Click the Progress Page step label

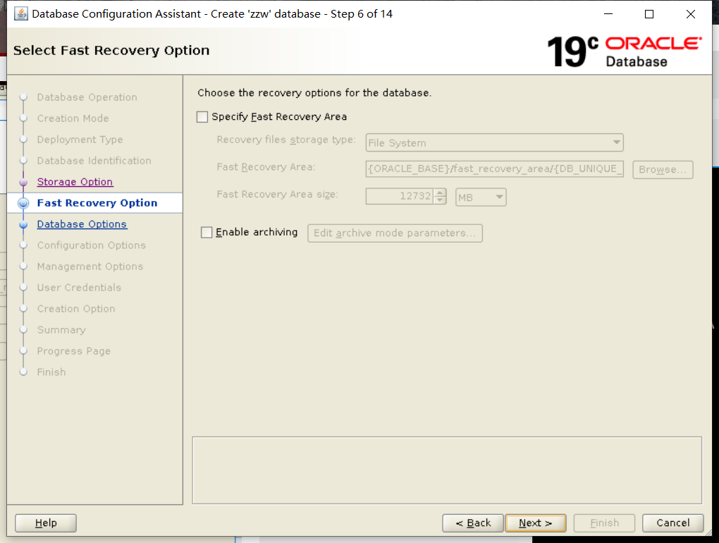coord(74,351)
